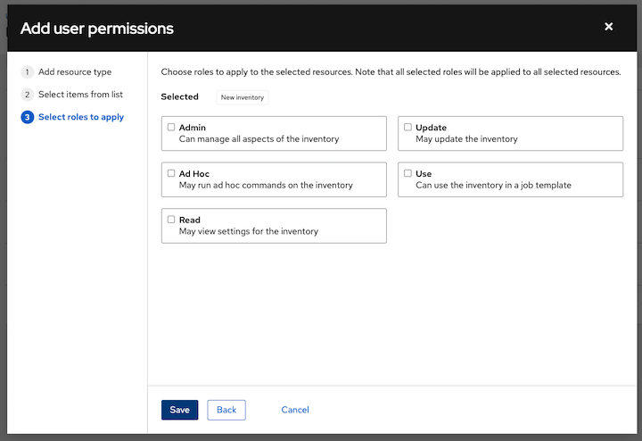The width and height of the screenshot is (642, 441).
Task: Click the Save button
Action: (x=179, y=410)
